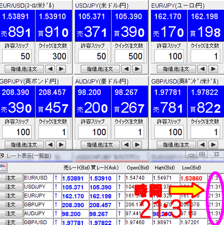Click EUR/JPY buy price tile 198
The height and width of the screenshot is (225, 224).
[206, 26]
